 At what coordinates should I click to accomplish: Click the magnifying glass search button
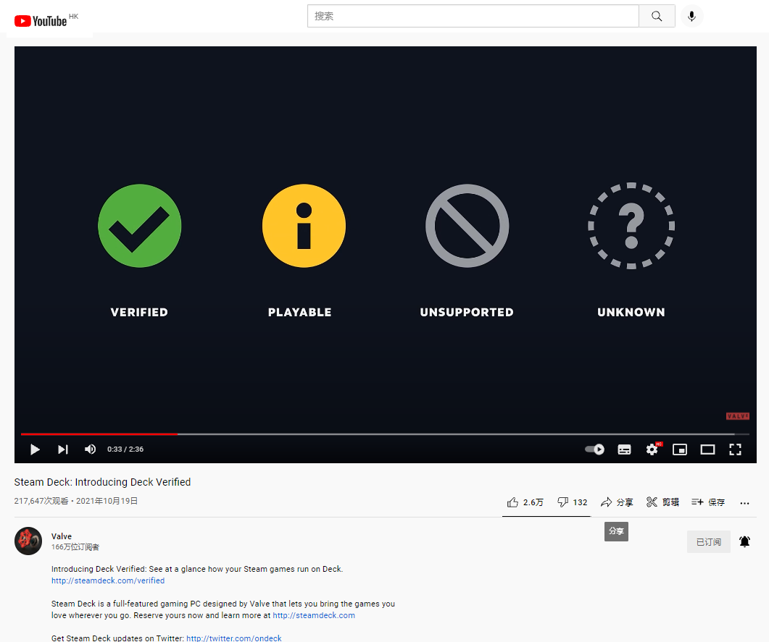point(657,16)
